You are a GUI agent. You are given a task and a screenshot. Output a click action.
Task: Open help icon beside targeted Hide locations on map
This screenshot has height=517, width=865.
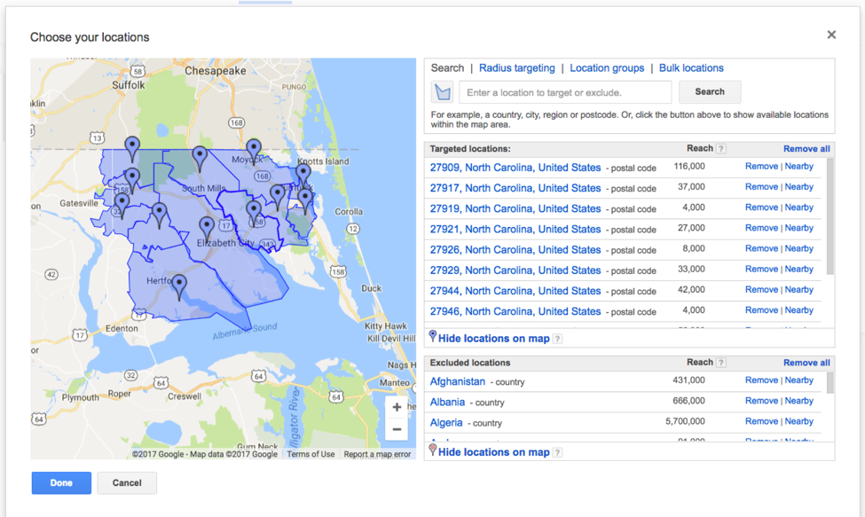[x=558, y=339]
